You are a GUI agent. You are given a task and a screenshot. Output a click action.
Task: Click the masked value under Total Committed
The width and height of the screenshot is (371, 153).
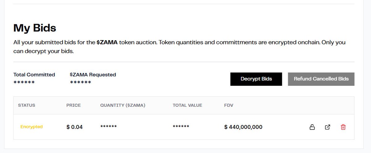[24, 83]
